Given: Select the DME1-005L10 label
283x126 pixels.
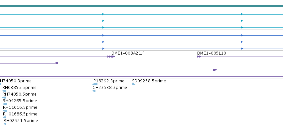Looking at the screenshot, I should 212,53.
